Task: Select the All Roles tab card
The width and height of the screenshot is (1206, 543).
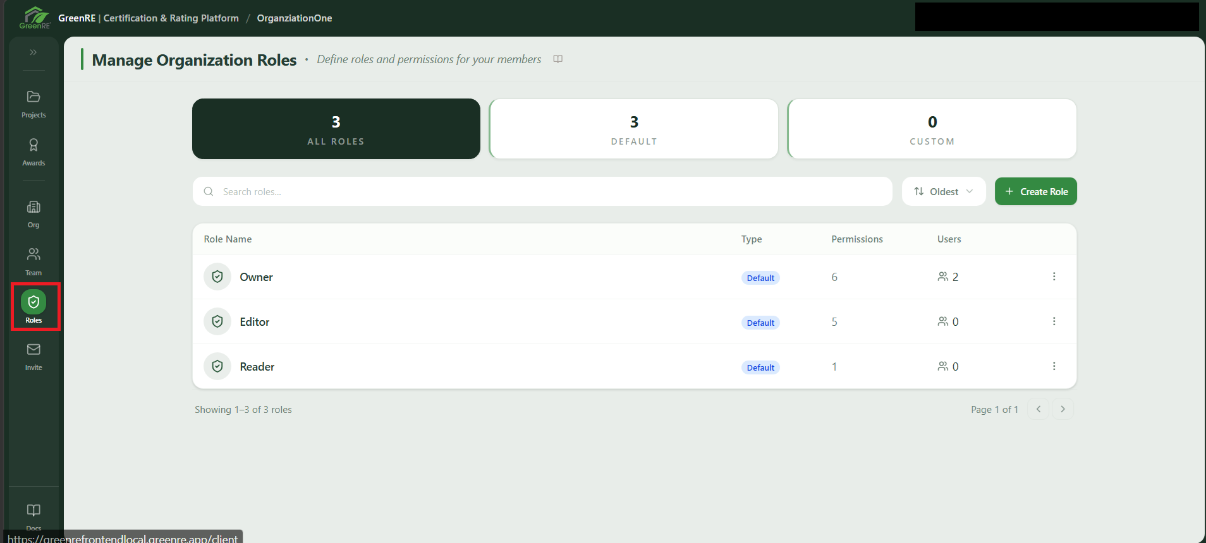Action: click(336, 129)
